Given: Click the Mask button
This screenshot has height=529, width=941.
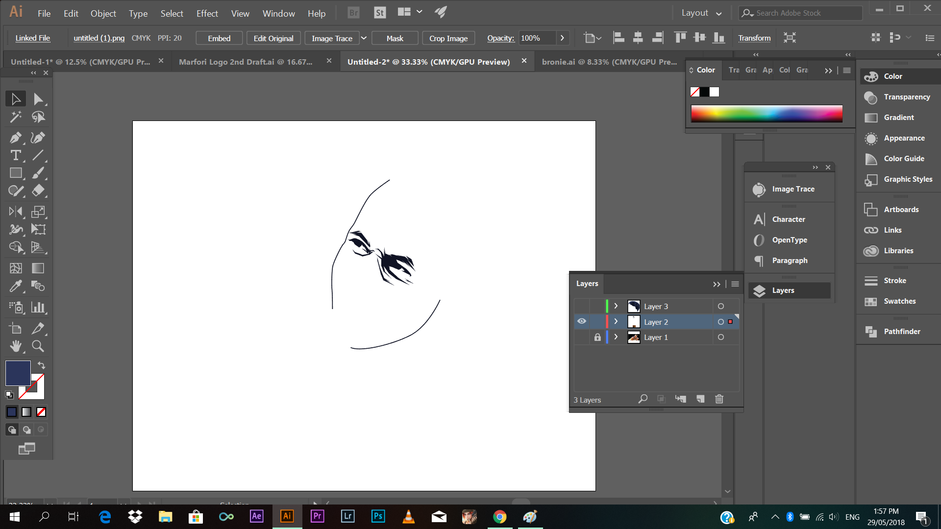Looking at the screenshot, I should coord(395,38).
